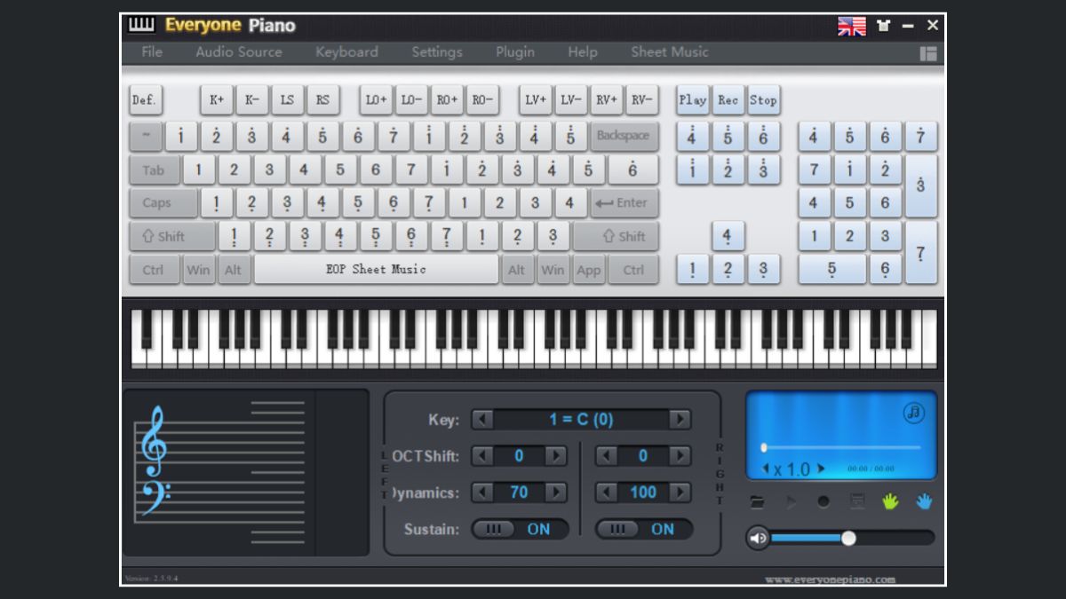This screenshot has width=1066, height=599.
Task: Click the LS button
Action: tap(288, 100)
